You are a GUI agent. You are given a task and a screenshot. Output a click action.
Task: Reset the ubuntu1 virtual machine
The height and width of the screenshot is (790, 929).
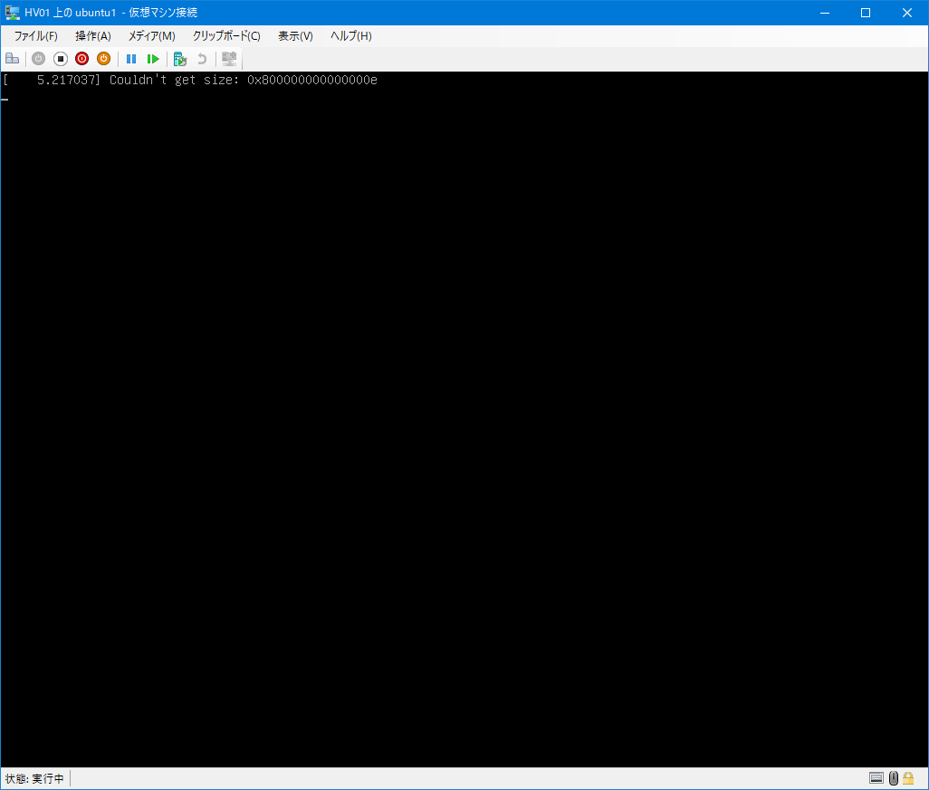[153, 58]
